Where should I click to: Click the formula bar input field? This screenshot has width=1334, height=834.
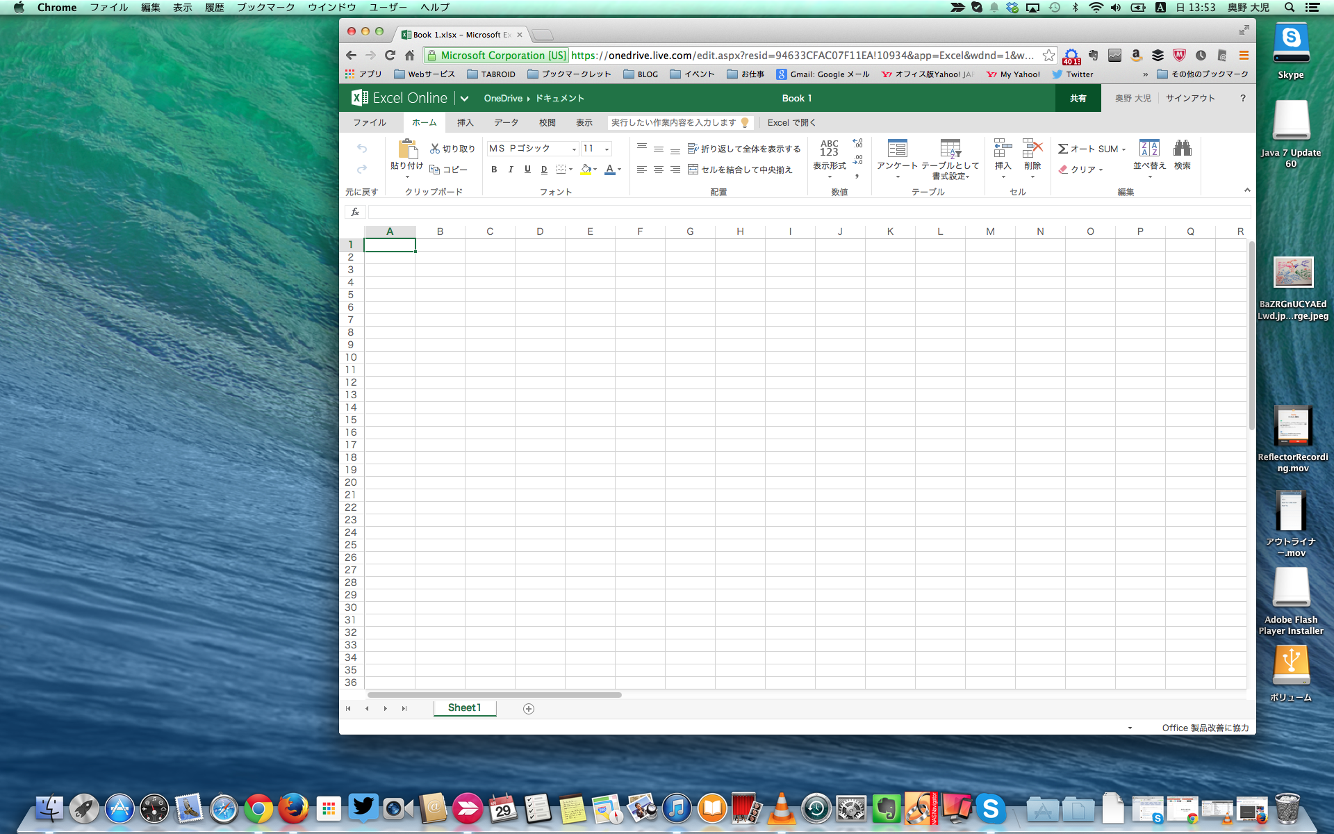(x=809, y=212)
